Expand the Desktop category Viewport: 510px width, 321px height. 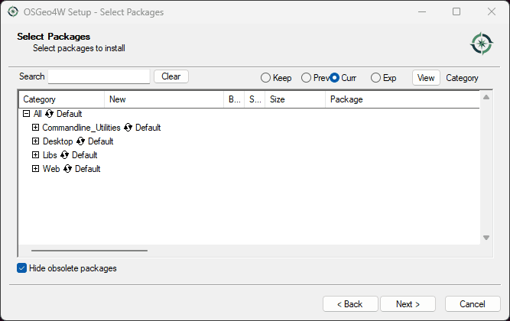[x=35, y=141]
